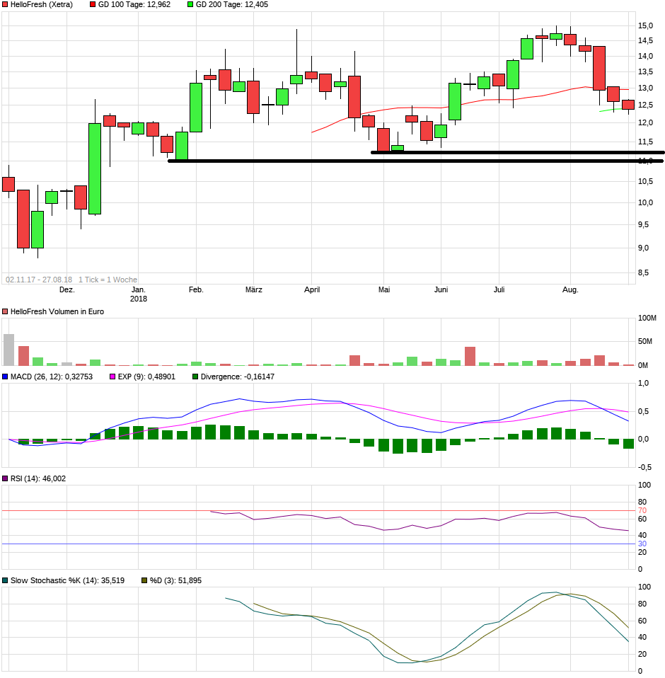Click the HelloFresh (Xetra) red legend swatch
This screenshot has height=678, width=665.
tap(6, 4)
